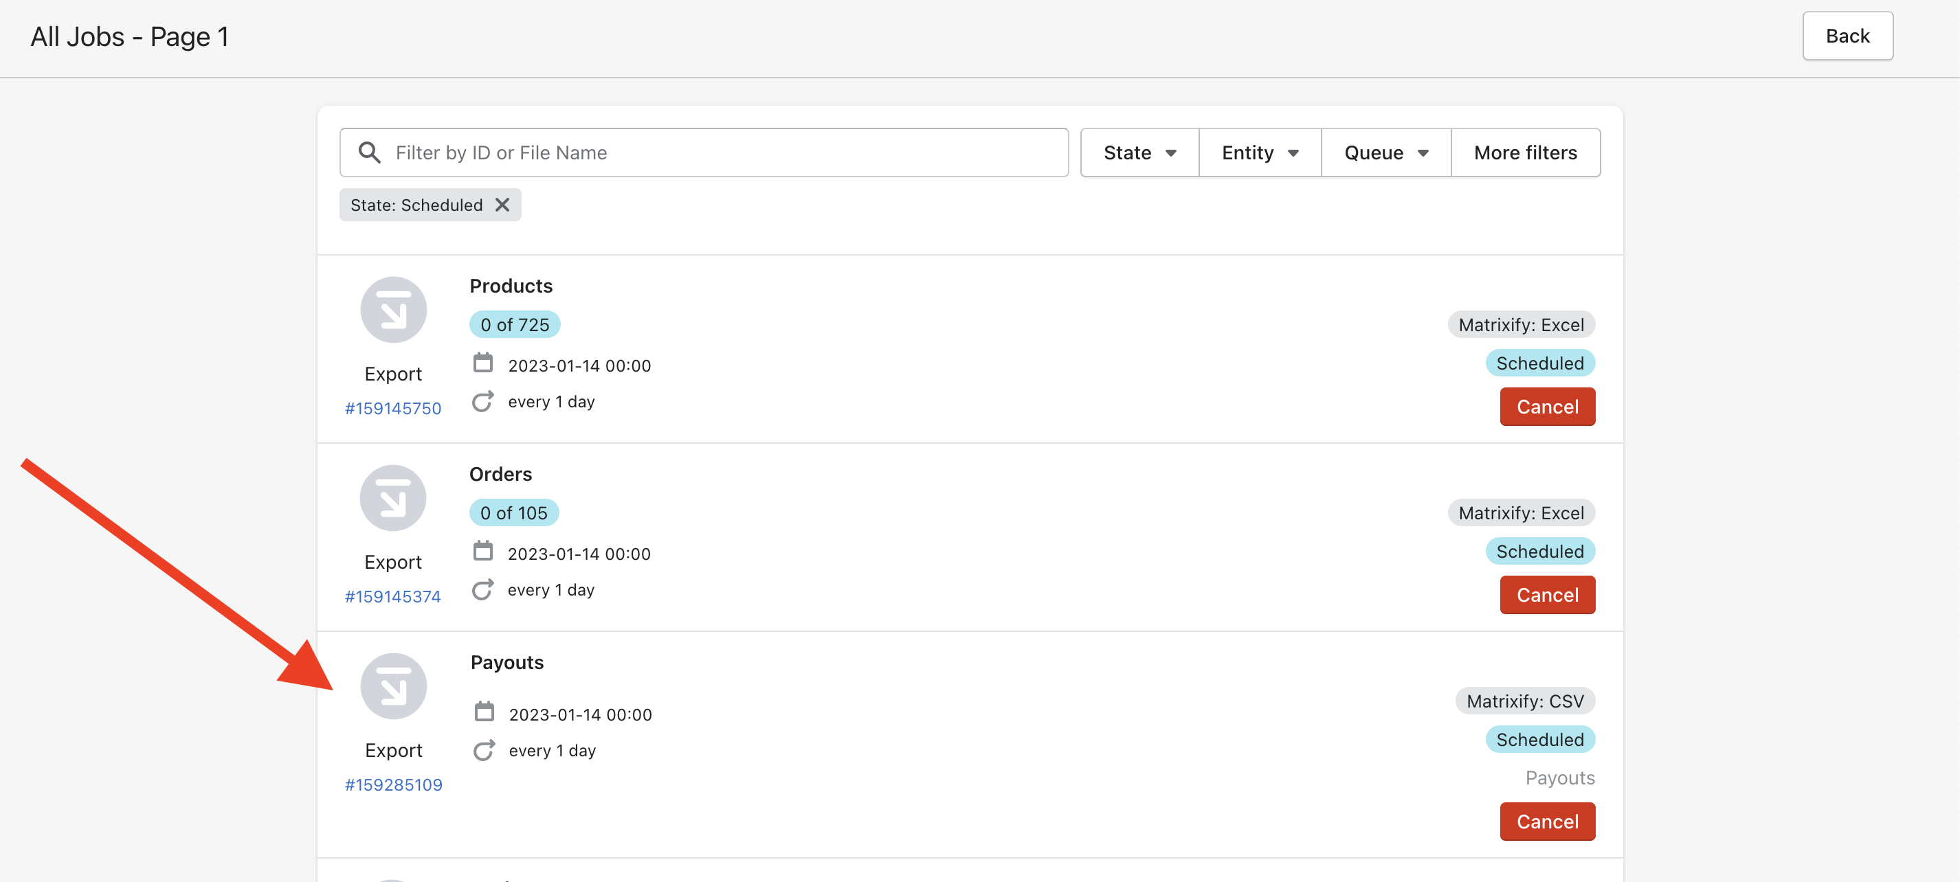Screen dimensions: 1960x882
Task: Click calendar icon in the Products job
Action: coord(482,363)
